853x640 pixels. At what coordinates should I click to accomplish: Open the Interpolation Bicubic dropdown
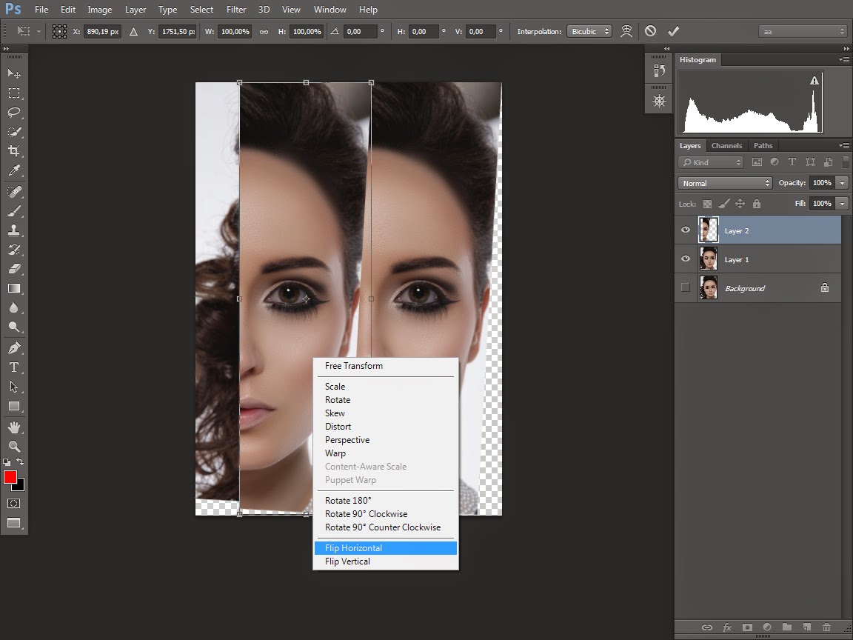(589, 31)
